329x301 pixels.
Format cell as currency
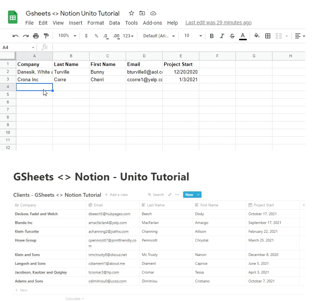(x=86, y=36)
